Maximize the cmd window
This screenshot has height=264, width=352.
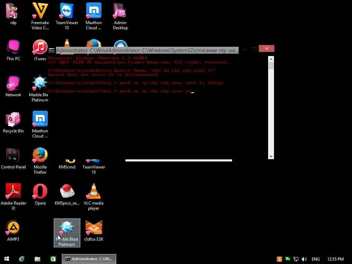click(254, 48)
